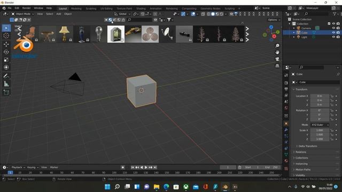The width and height of the screenshot is (342, 192).
Task: Open Microsoft Edge in the taskbar
Action: pos(166,187)
